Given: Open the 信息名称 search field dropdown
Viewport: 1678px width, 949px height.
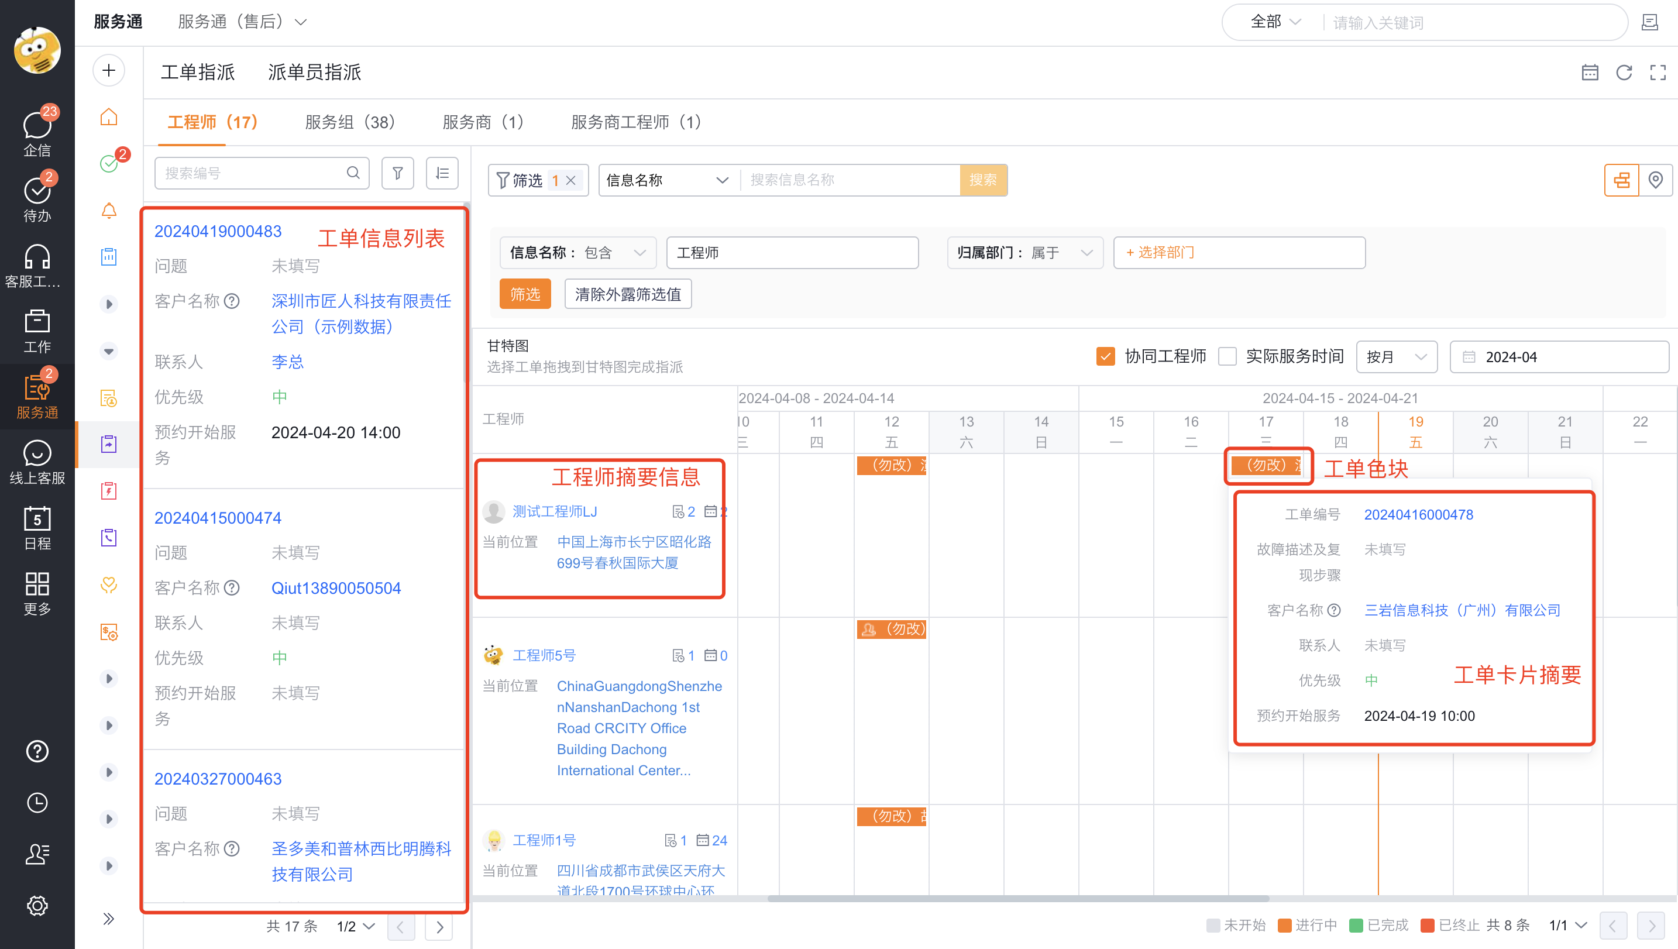Looking at the screenshot, I should [x=669, y=181].
